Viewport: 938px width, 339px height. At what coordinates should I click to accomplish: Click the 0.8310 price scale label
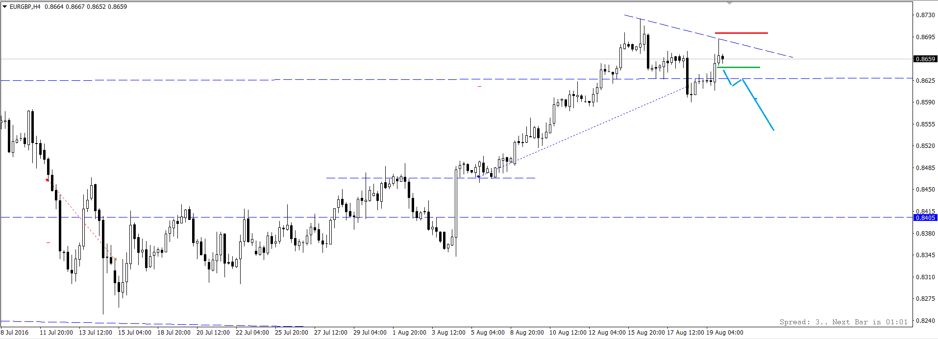925,277
